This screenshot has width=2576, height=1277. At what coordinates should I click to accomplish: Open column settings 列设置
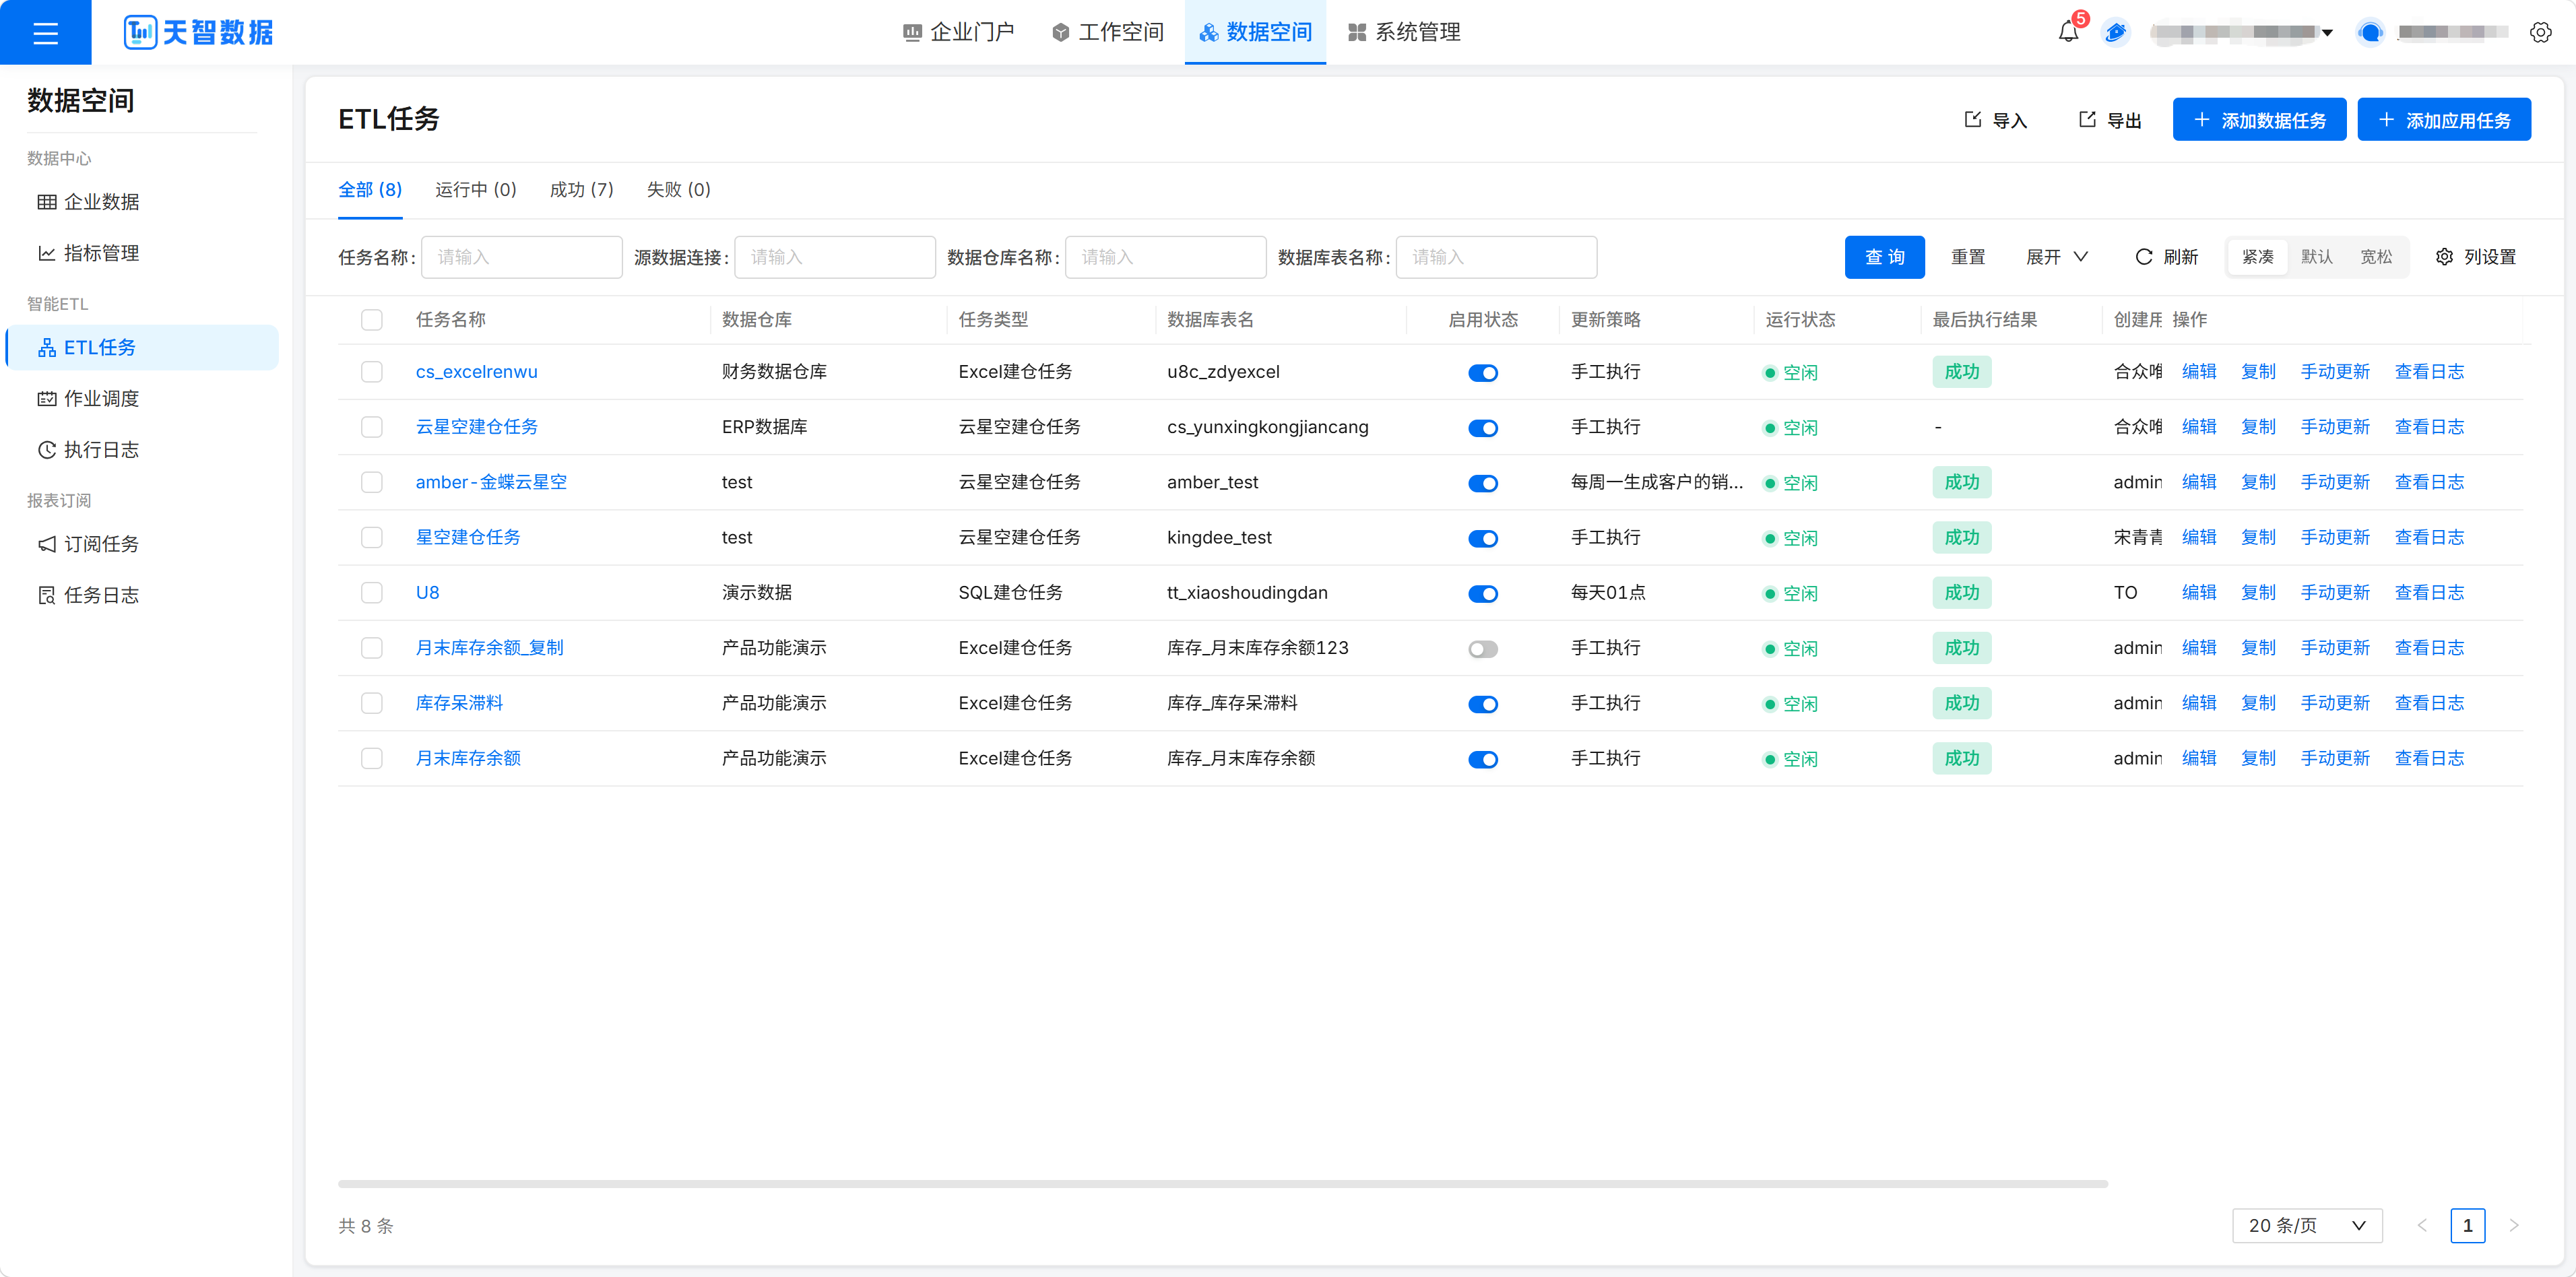click(2476, 257)
